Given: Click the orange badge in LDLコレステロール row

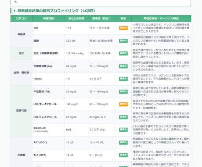Looking at the screenshot, I should click(123, 104).
